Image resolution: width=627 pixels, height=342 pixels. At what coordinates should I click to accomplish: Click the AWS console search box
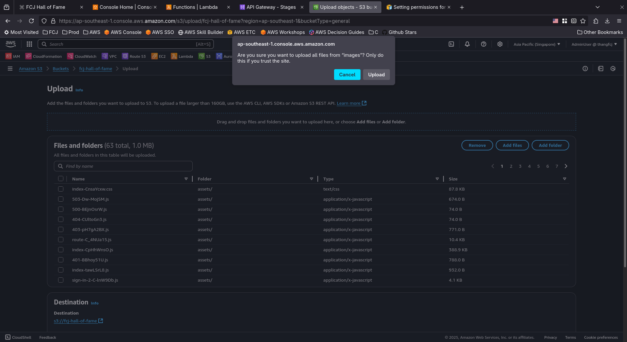point(126,44)
